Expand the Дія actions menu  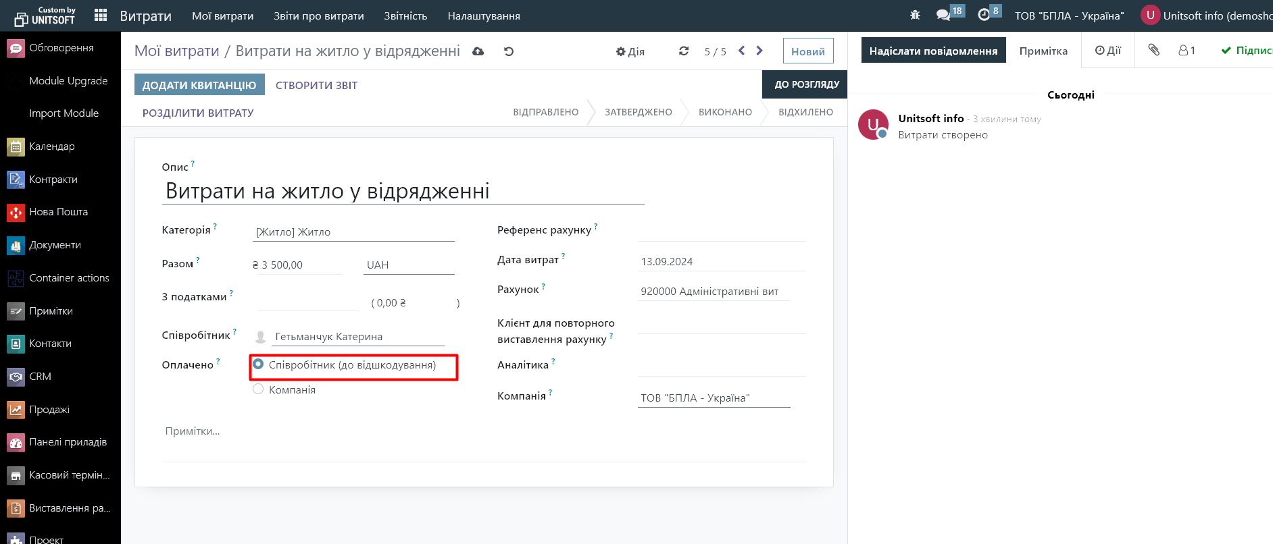(630, 51)
